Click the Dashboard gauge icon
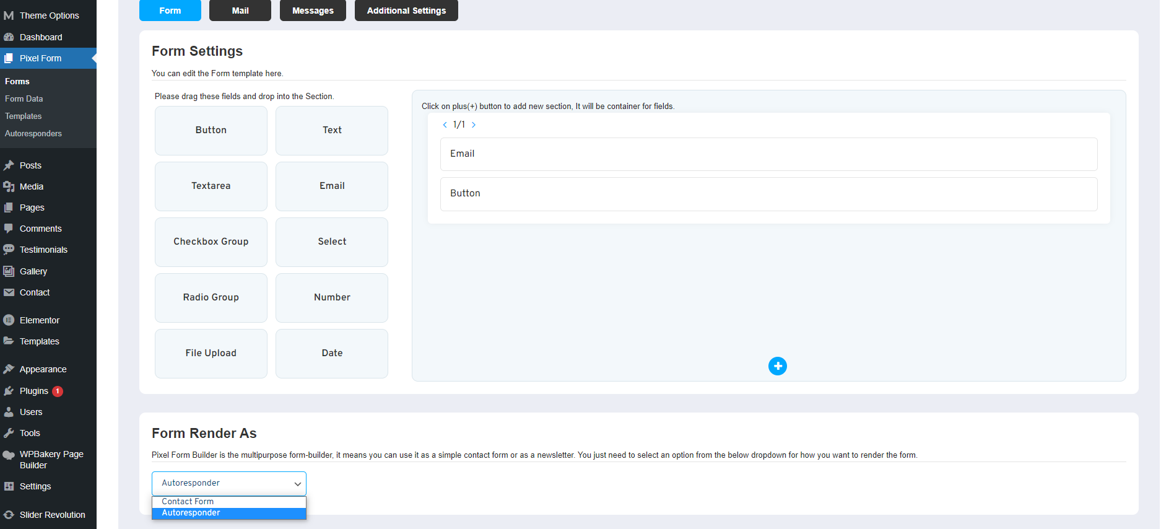1174x529 pixels. click(9, 37)
